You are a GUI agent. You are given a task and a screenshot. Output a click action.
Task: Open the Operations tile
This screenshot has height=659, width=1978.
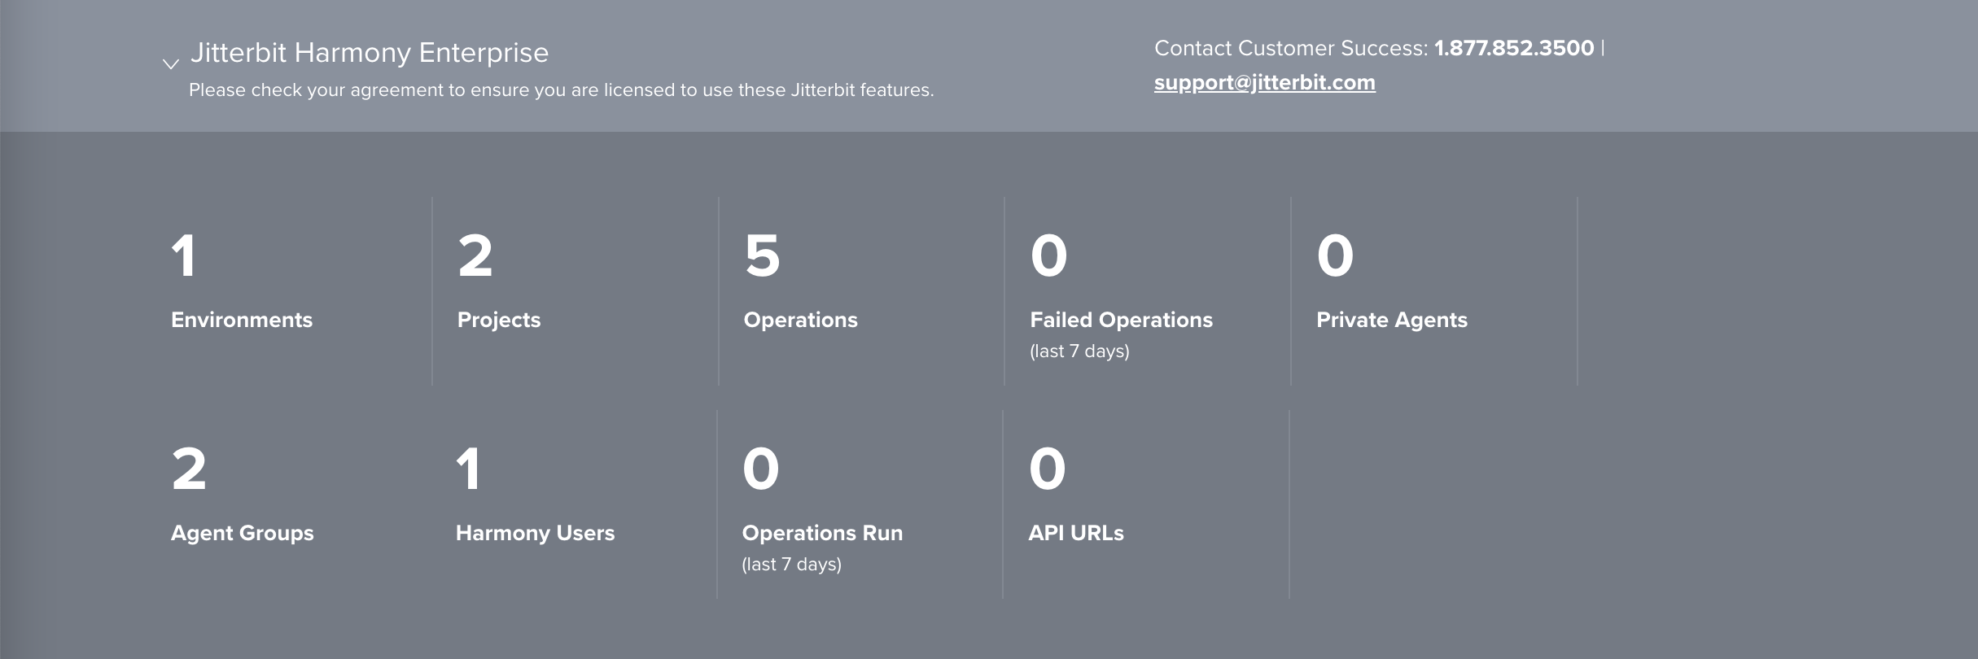[862, 291]
